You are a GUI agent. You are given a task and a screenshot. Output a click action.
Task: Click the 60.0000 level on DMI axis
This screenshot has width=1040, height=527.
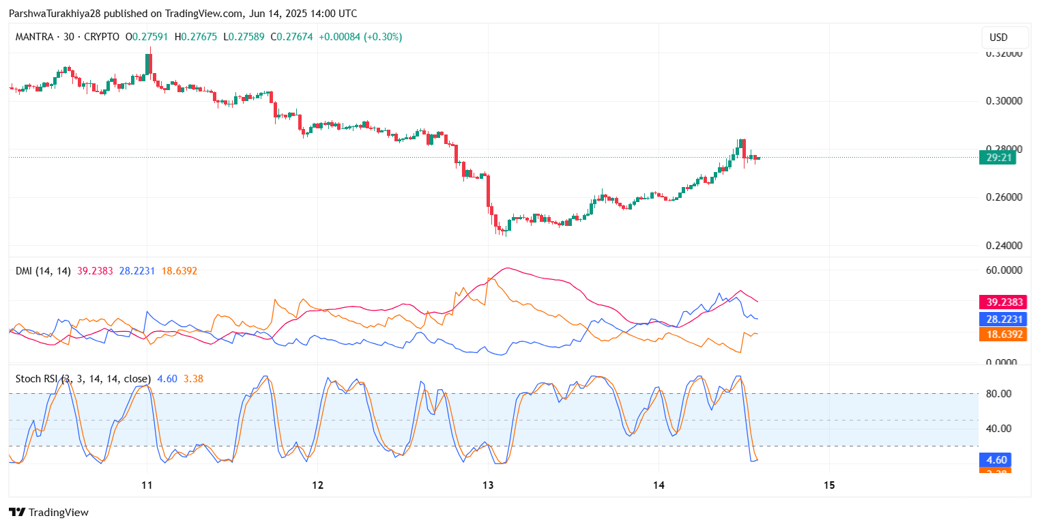click(x=1005, y=270)
